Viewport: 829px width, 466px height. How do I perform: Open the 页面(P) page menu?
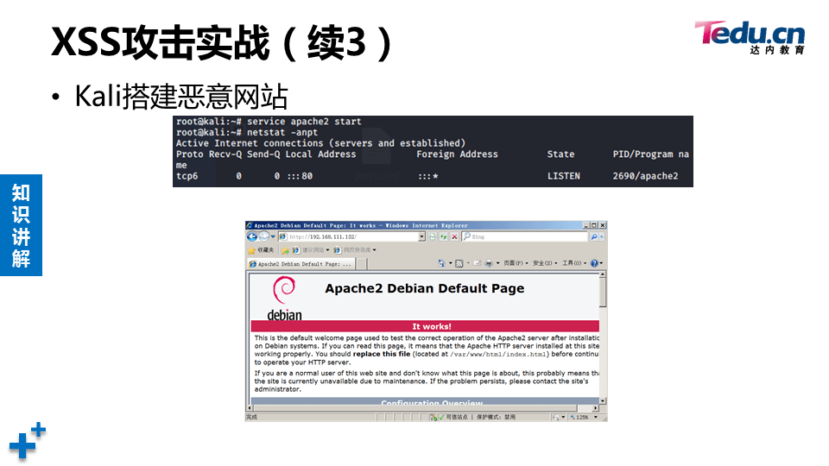(x=516, y=263)
